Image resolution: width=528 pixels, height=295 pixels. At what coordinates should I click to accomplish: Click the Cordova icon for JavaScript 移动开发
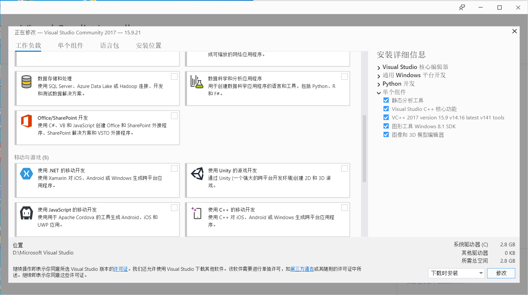[x=26, y=213]
